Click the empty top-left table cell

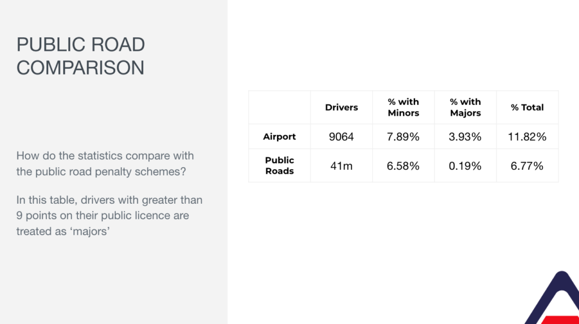coord(279,107)
